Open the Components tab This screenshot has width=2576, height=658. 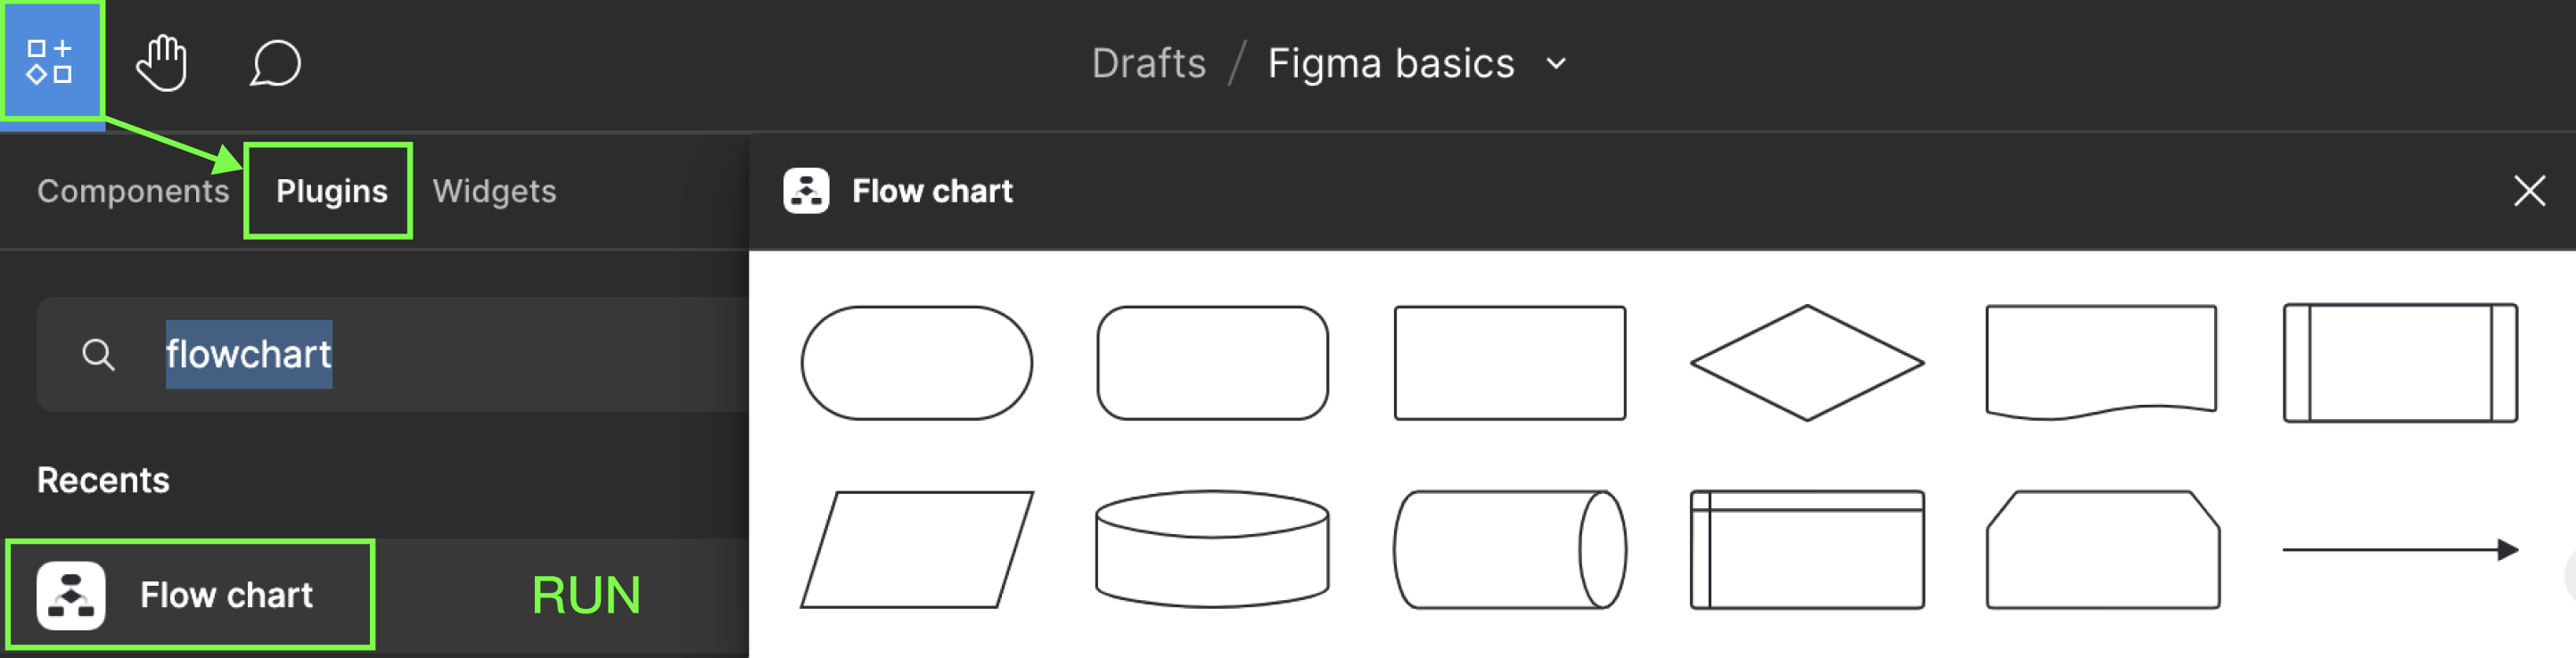(x=133, y=191)
